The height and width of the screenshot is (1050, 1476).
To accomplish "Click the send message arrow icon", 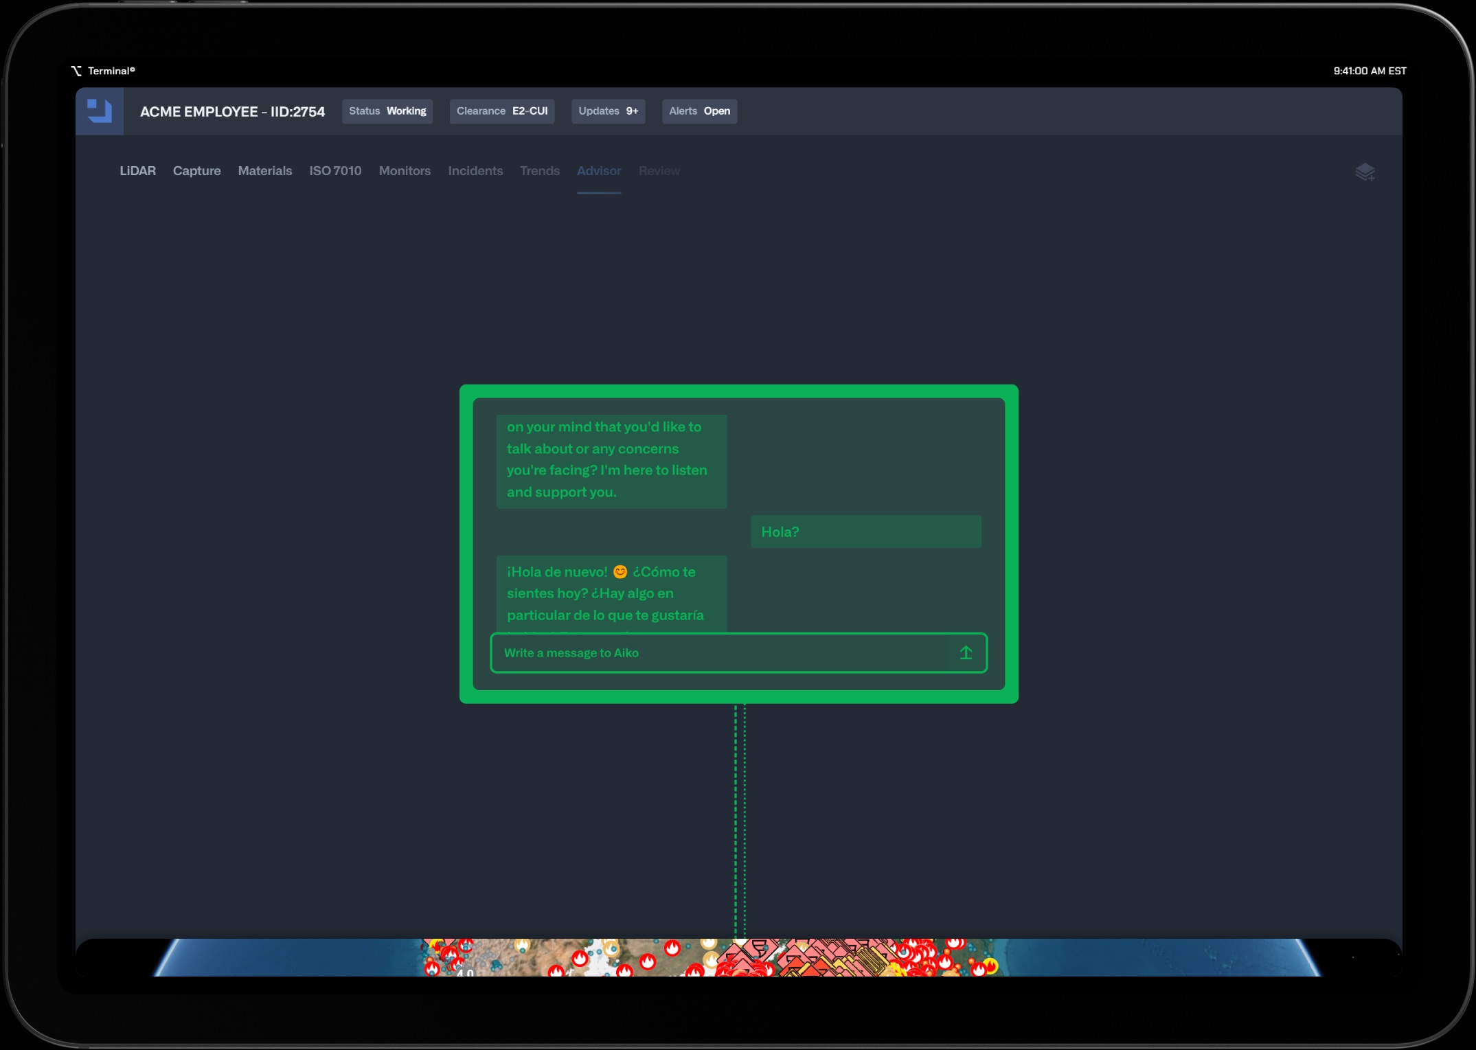I will coord(965,652).
